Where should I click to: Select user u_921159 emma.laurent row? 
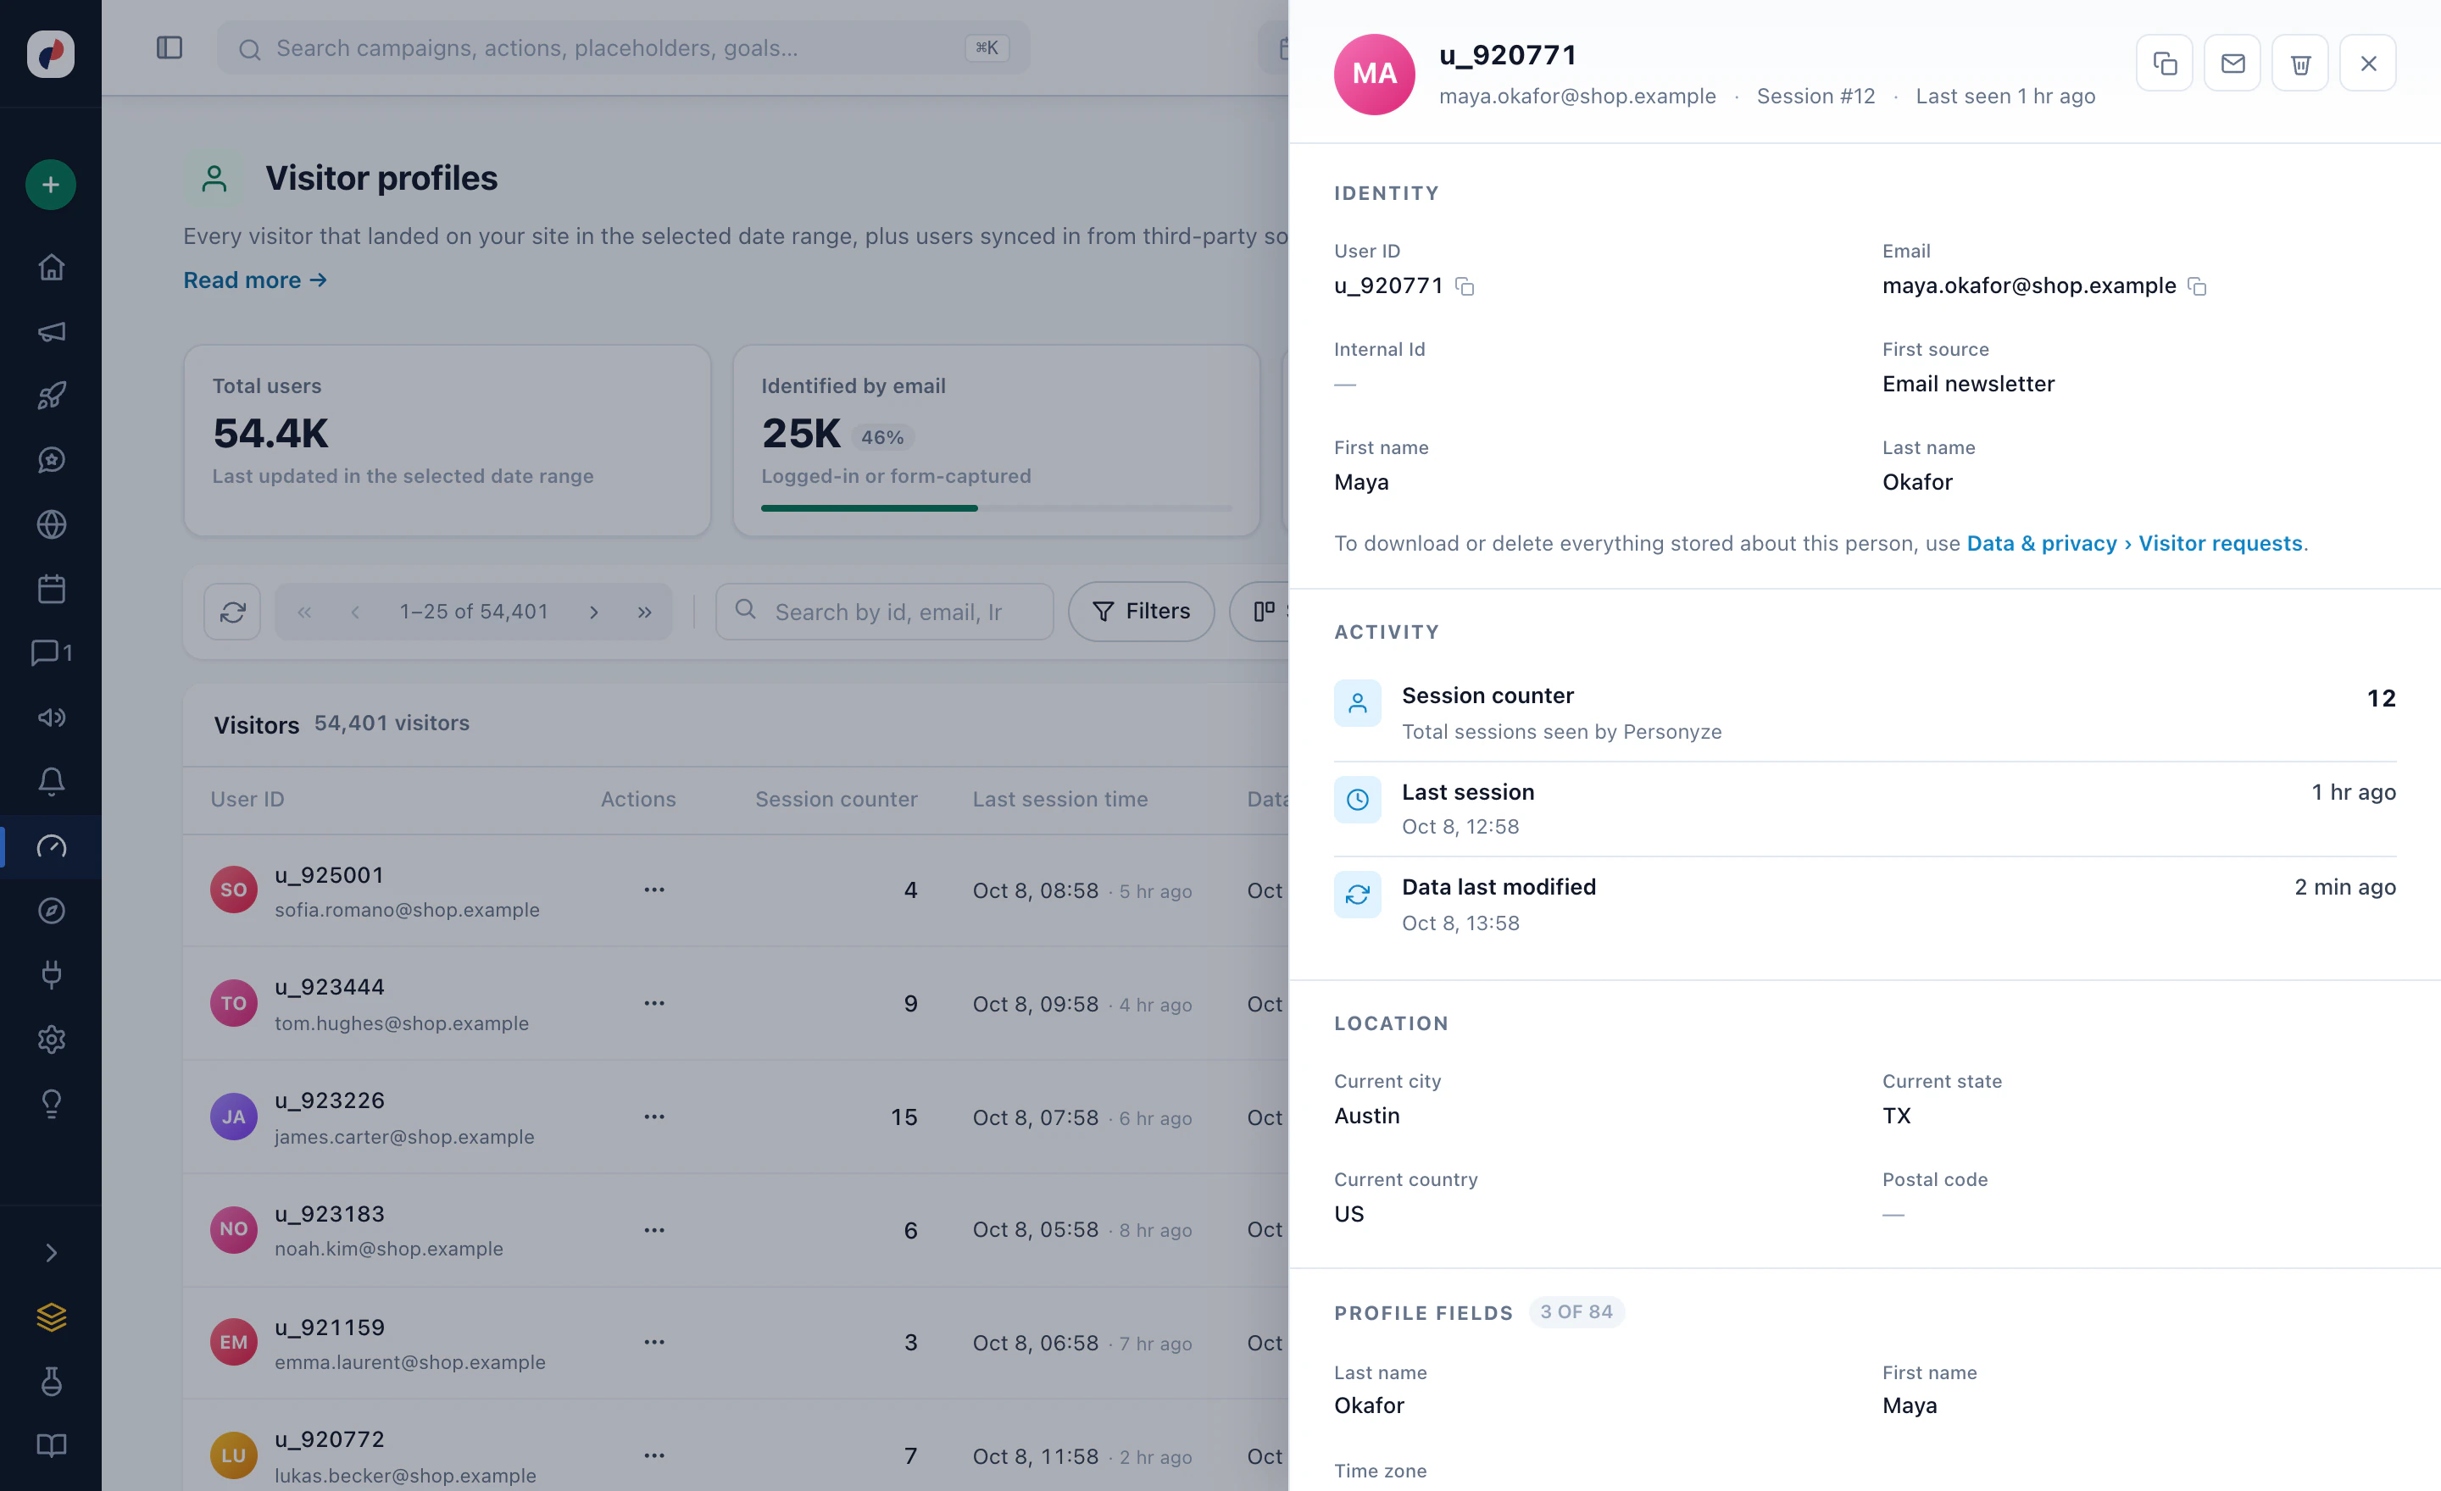(735, 1343)
